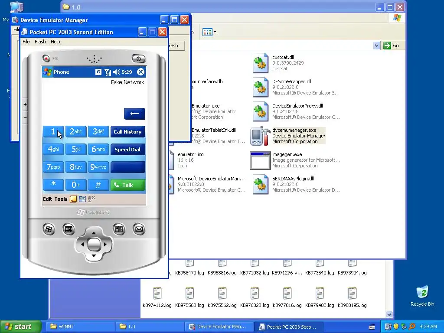Click the Windows Start button
The height and width of the screenshot is (333, 444).
(x=20, y=326)
